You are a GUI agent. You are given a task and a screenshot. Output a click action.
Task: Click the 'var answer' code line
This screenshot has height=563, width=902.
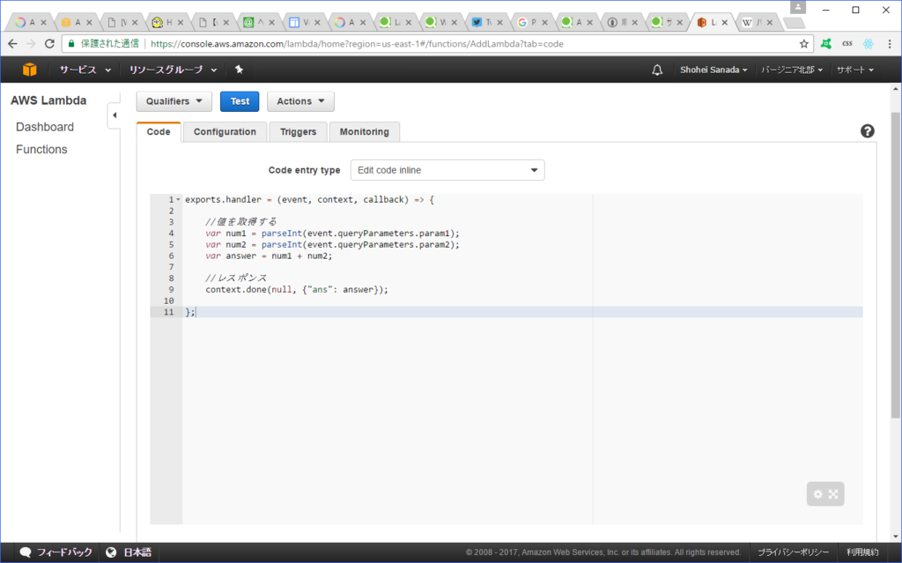coord(269,256)
